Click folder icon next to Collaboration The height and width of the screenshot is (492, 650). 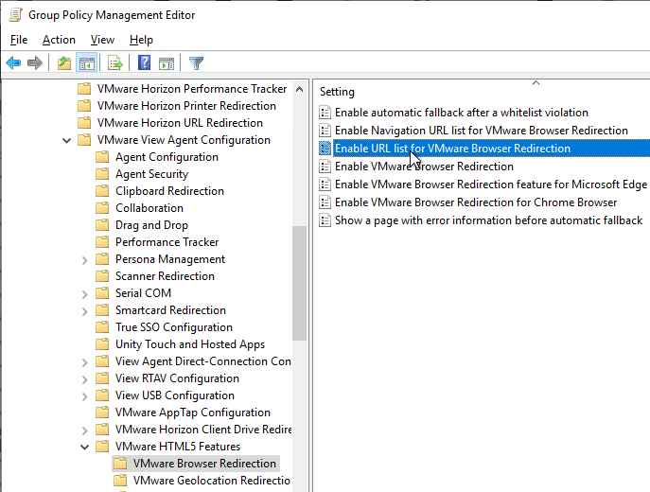click(102, 207)
